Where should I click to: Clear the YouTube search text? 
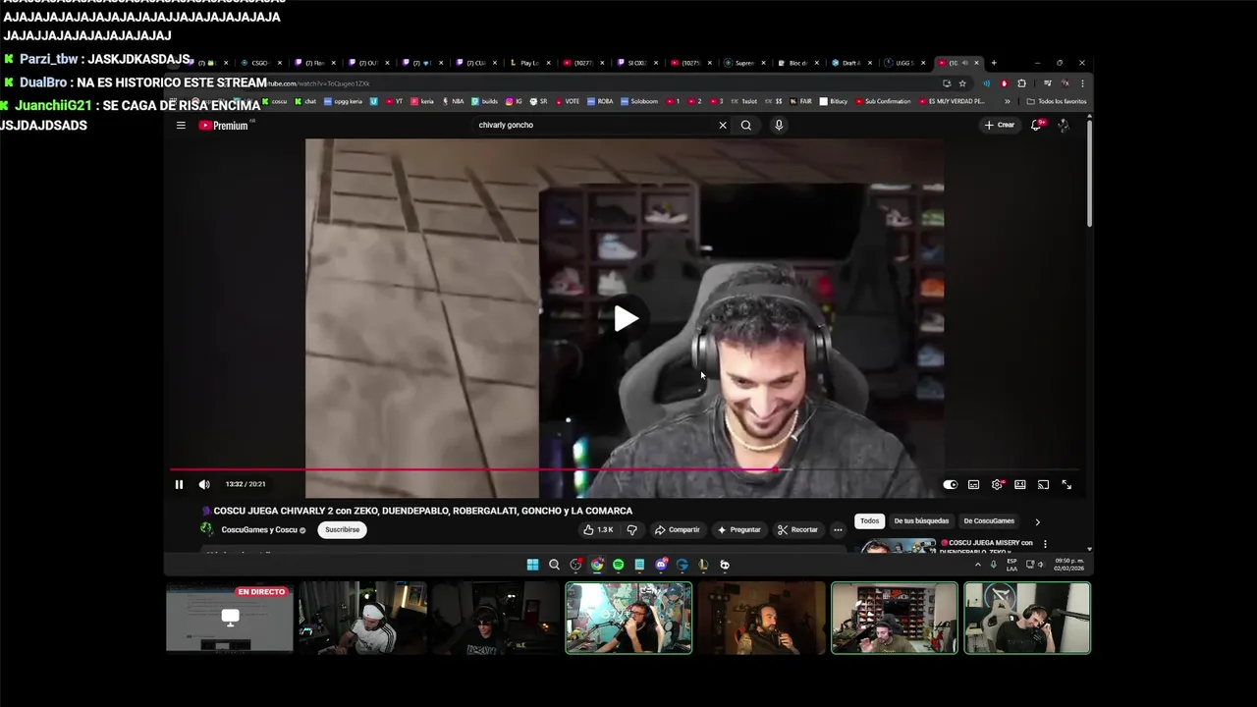tap(723, 125)
